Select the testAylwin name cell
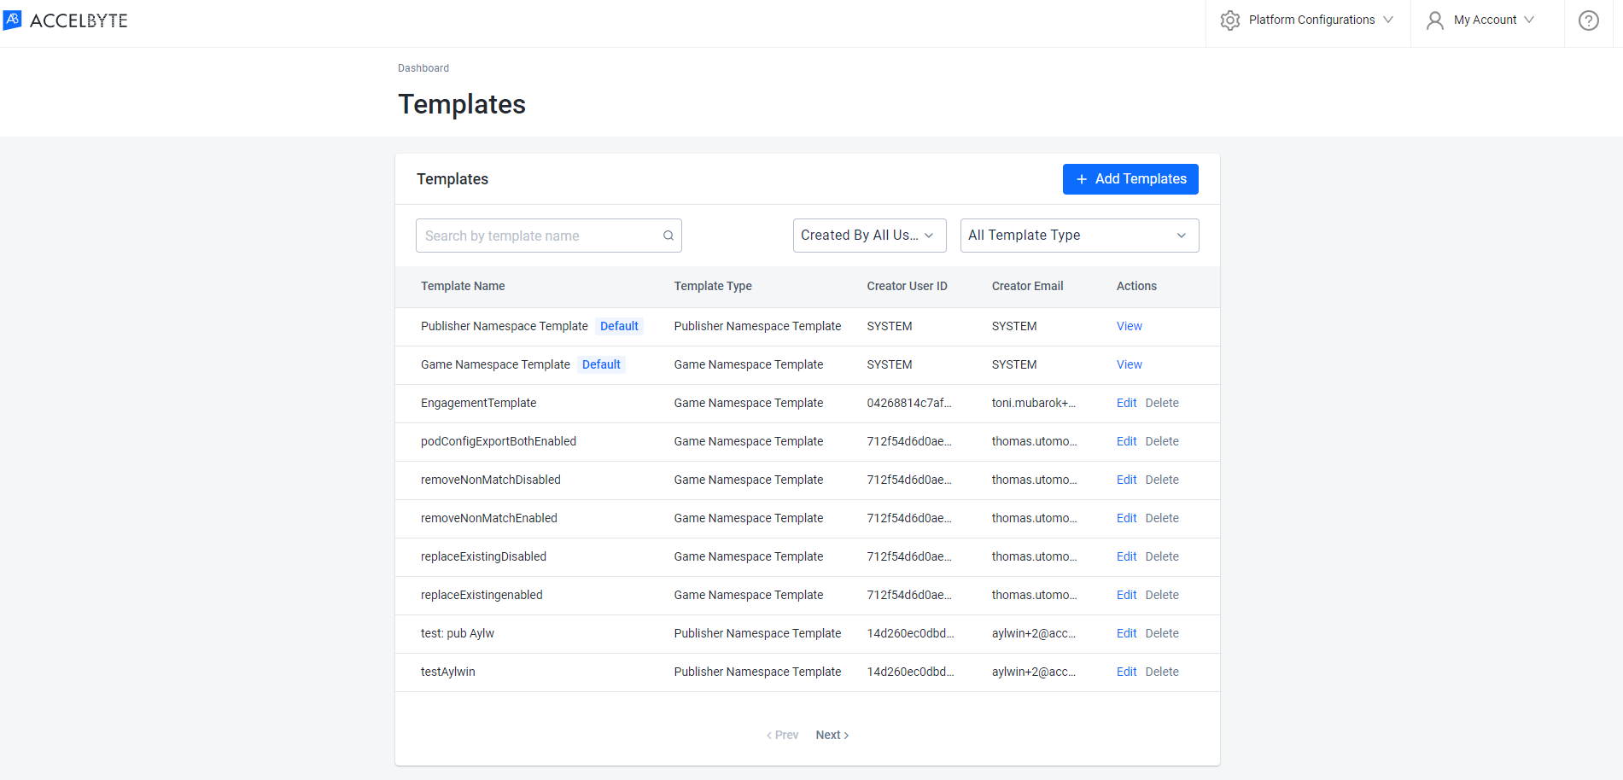The image size is (1623, 780). coord(448,672)
